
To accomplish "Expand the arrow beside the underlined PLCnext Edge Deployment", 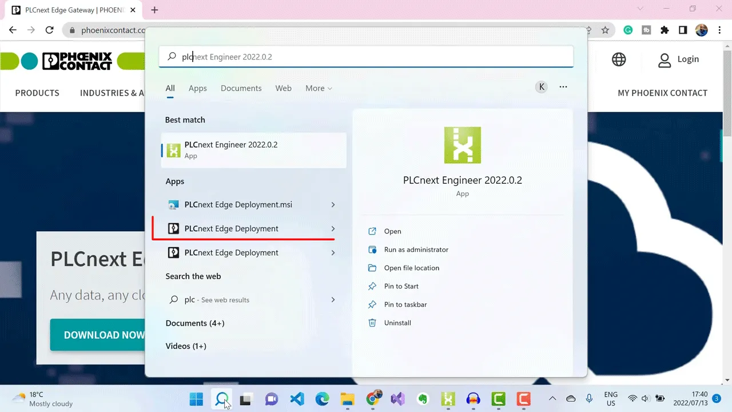I will click(333, 228).
